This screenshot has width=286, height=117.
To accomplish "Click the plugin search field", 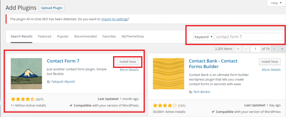I will [x=249, y=37].
